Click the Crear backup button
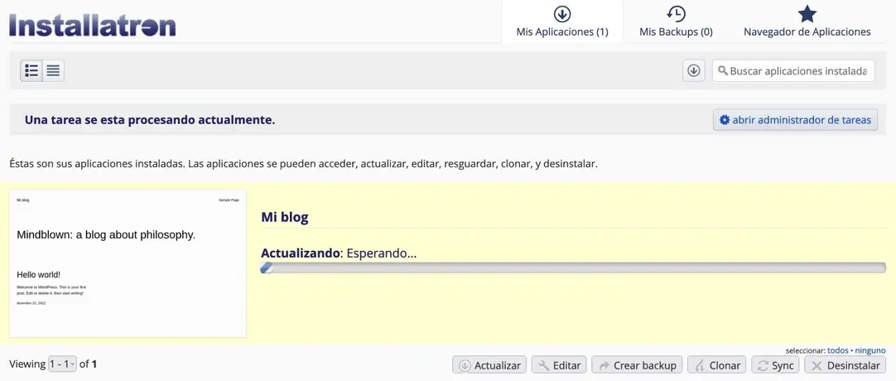Viewport: 896px width, 381px height. (637, 365)
